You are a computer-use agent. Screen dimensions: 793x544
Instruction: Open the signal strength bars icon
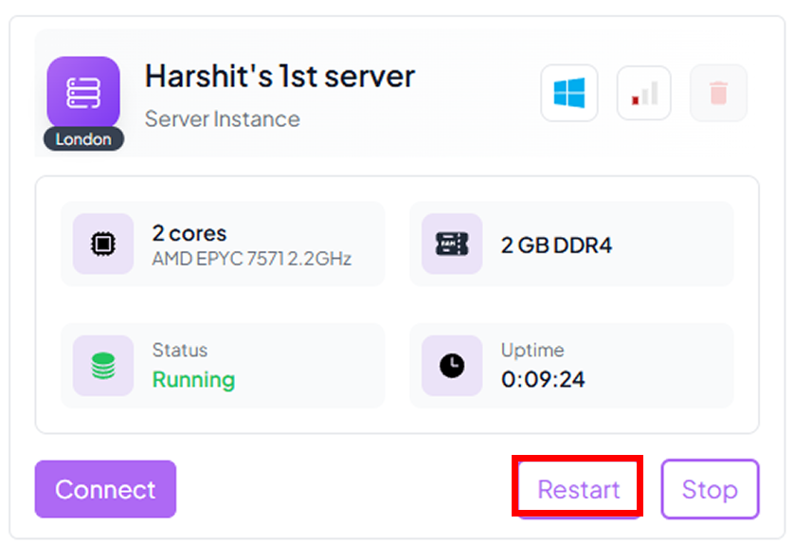click(x=644, y=93)
